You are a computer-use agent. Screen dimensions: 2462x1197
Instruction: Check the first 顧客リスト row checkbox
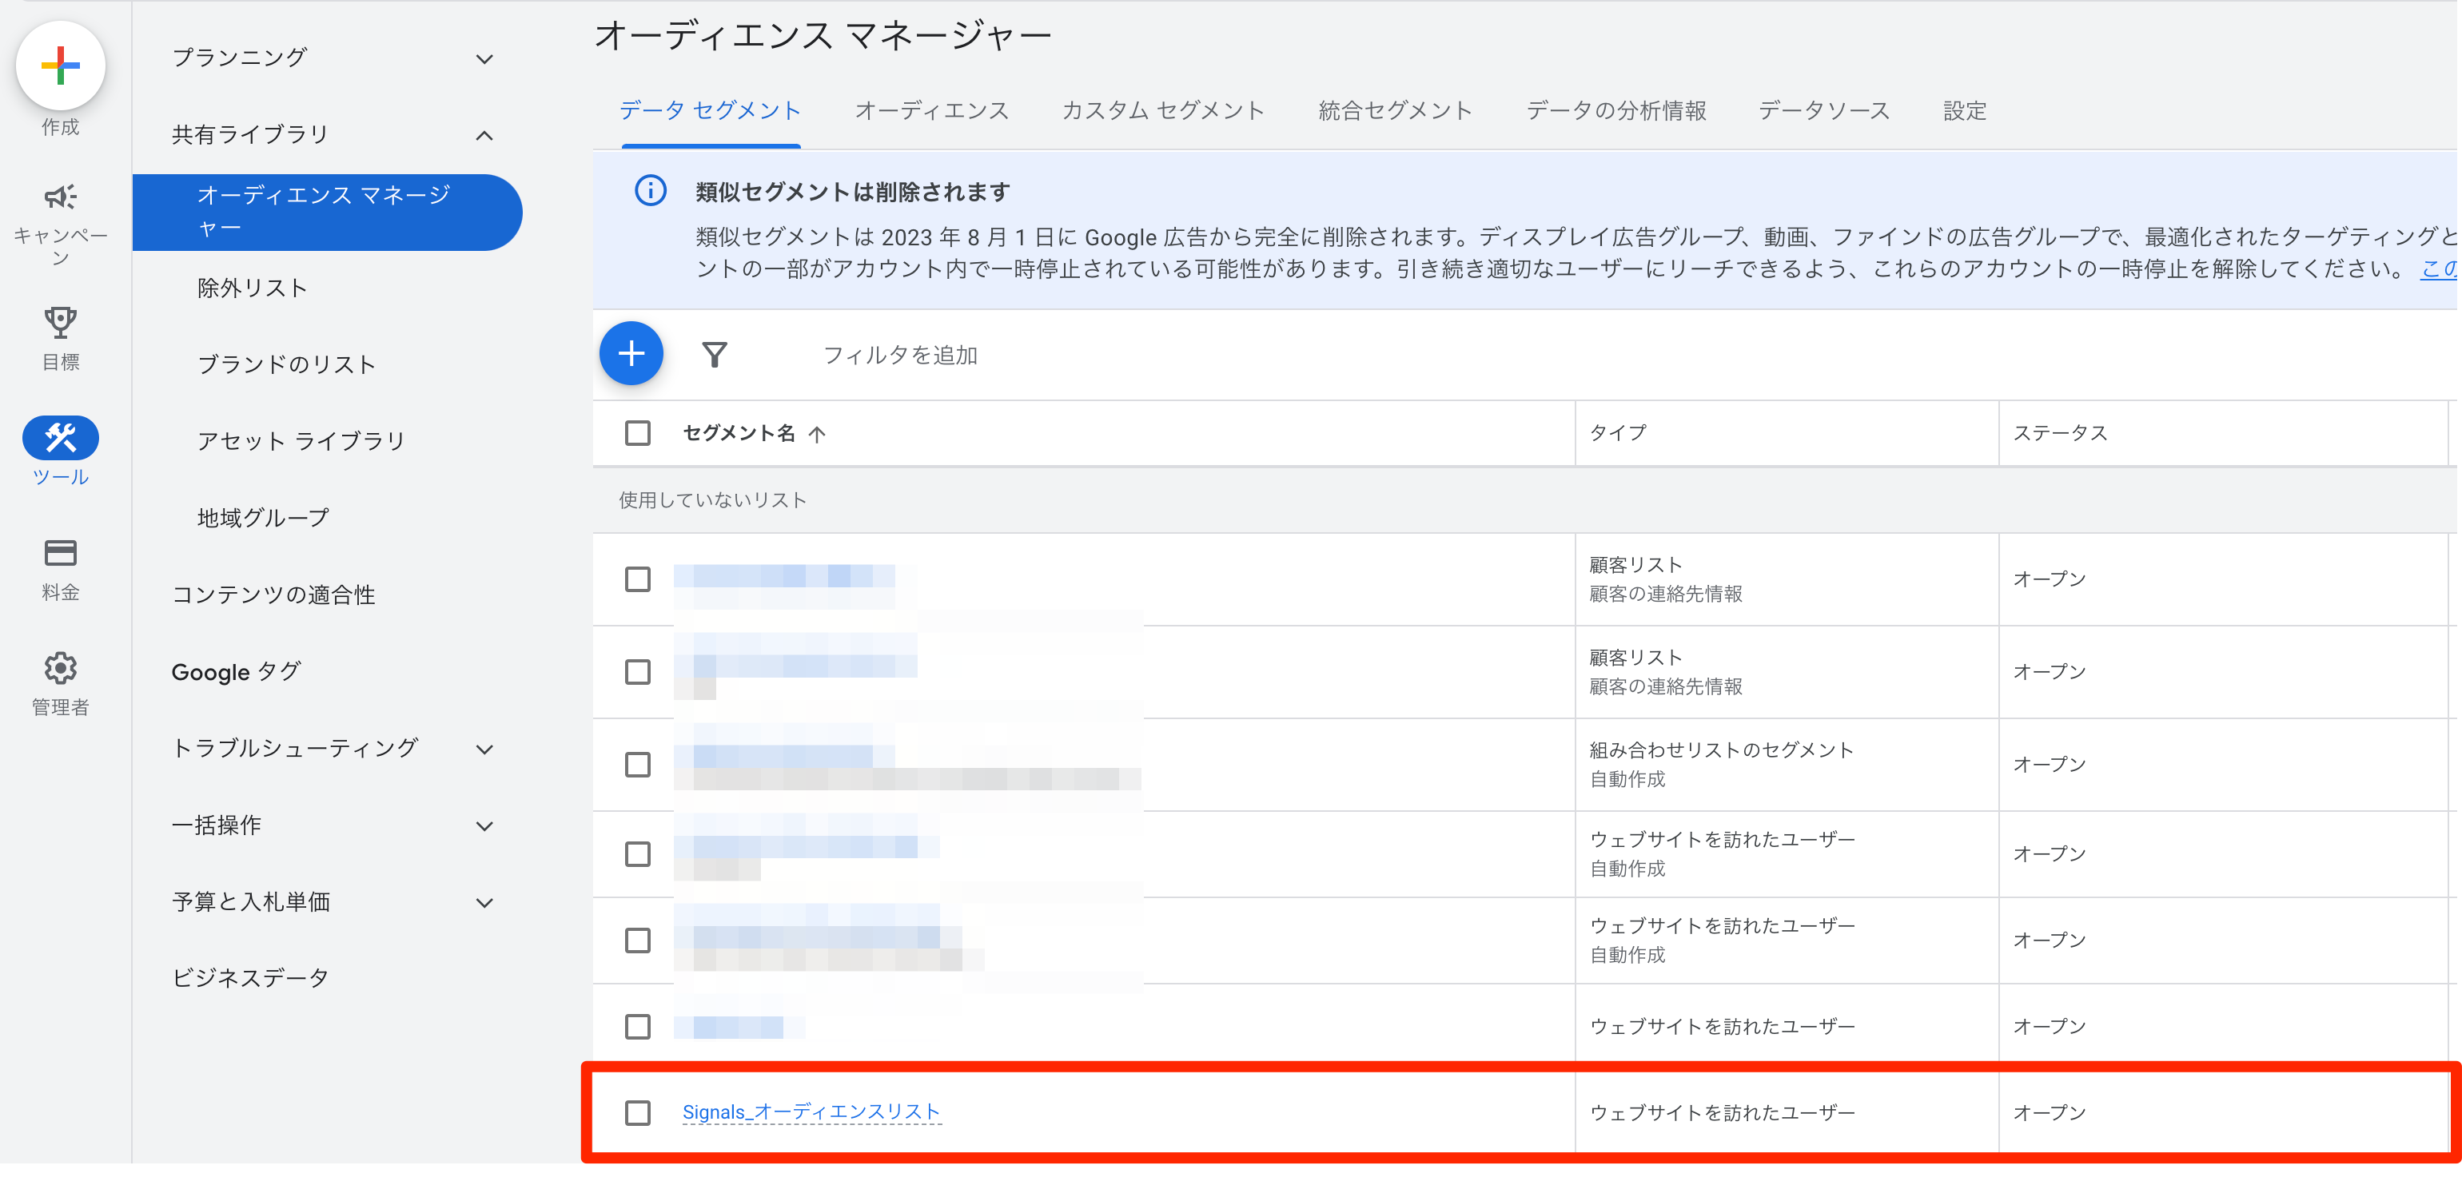tap(638, 579)
